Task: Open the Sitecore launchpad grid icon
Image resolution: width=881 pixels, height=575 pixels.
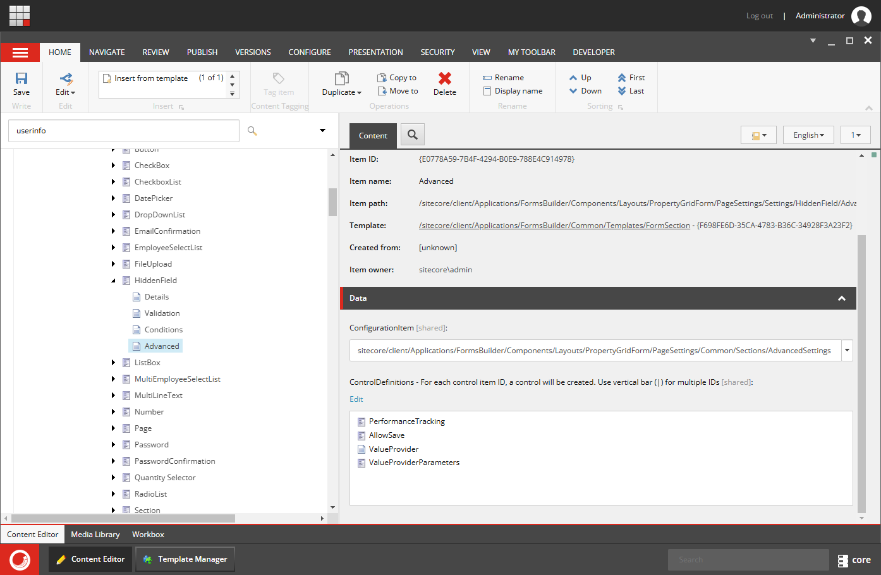Action: [20, 16]
